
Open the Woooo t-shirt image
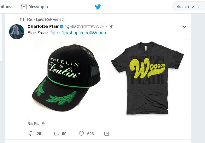point(148,79)
